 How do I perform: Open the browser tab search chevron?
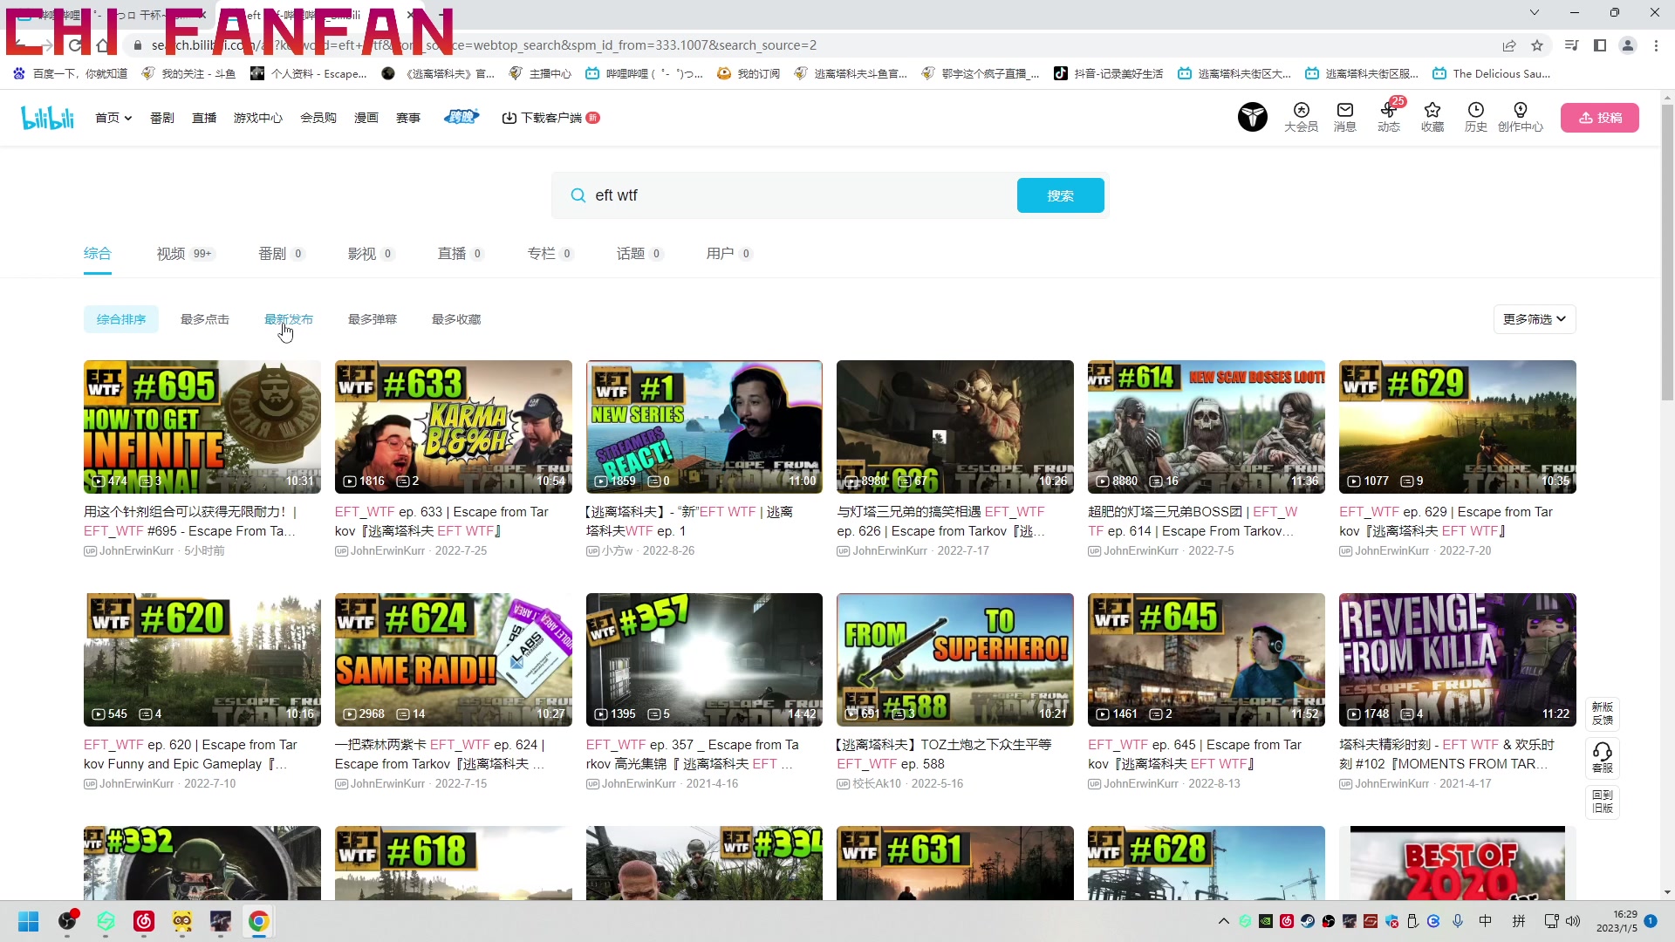1535,12
